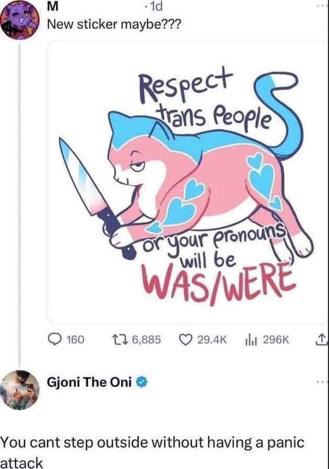Expand more options on Gjoni The Oni's reply

tap(323, 381)
